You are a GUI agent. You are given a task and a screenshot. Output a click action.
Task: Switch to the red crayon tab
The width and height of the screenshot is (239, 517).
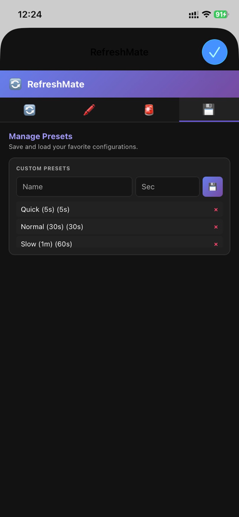coord(89,110)
